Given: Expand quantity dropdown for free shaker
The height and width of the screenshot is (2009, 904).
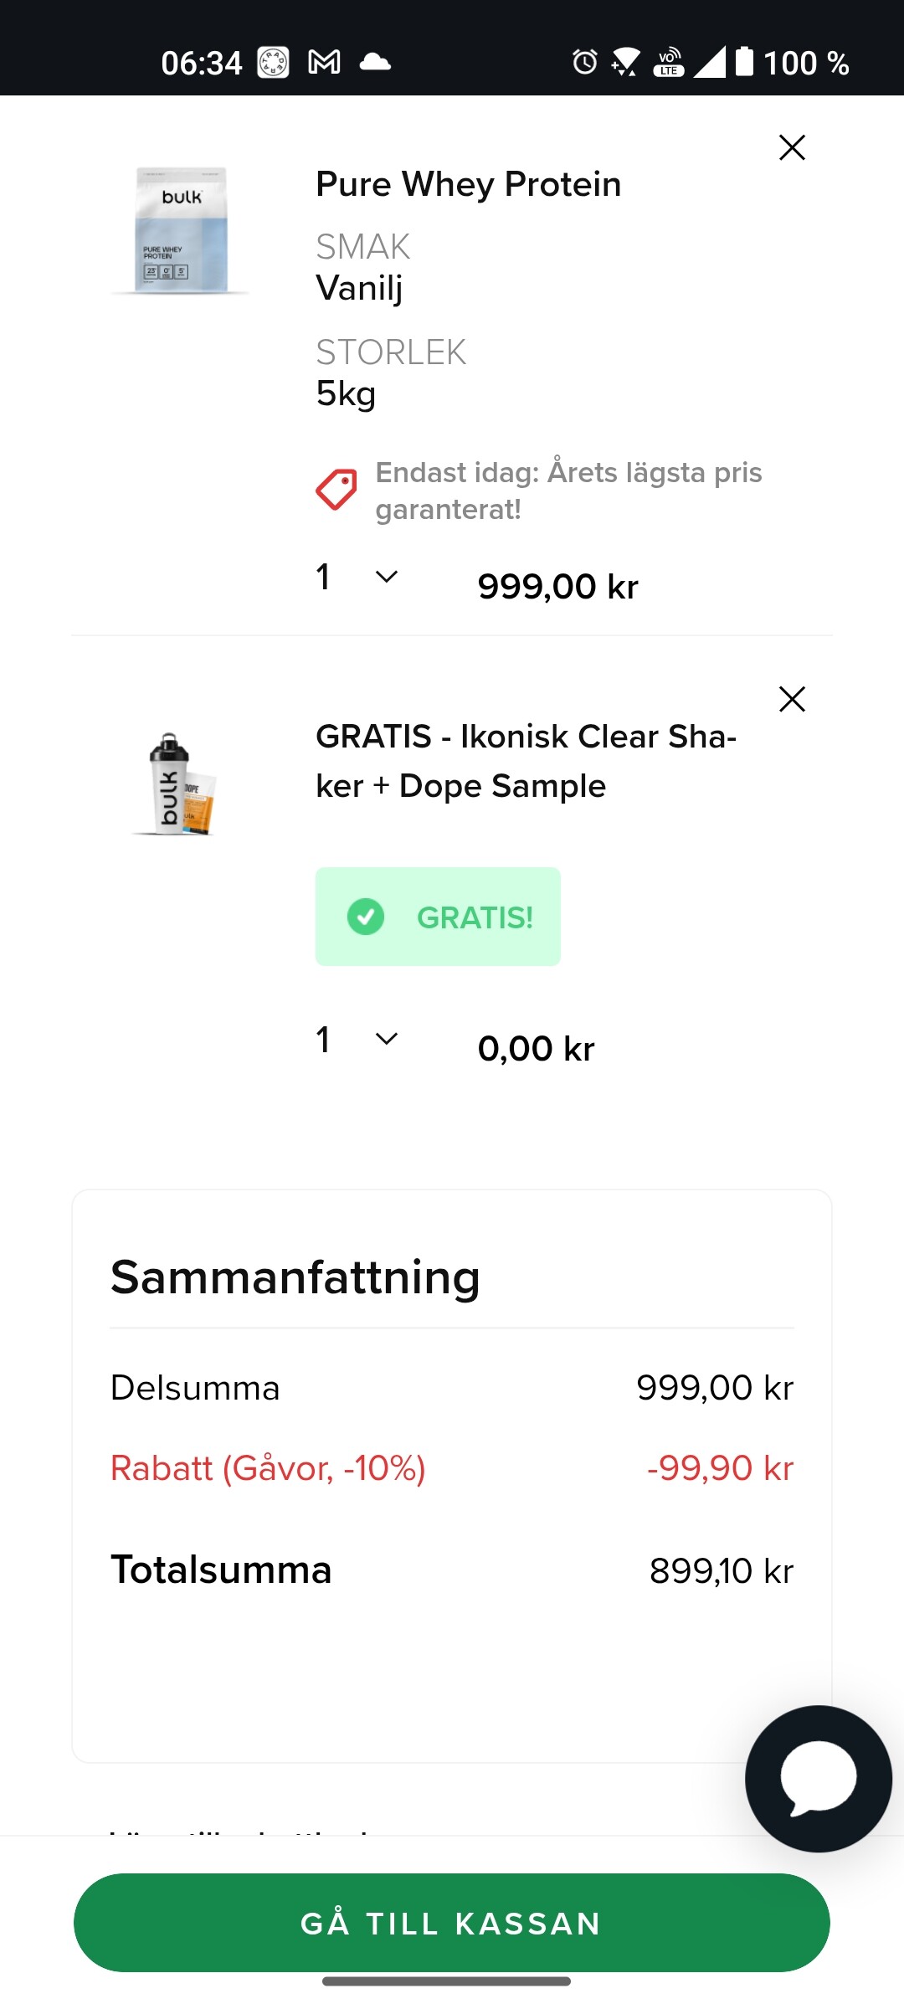Looking at the screenshot, I should [x=386, y=1039].
